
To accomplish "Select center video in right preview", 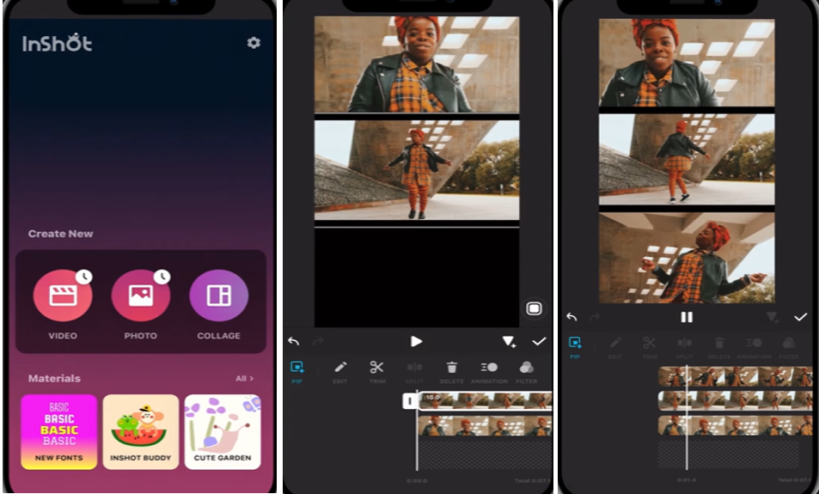I will coord(687,159).
